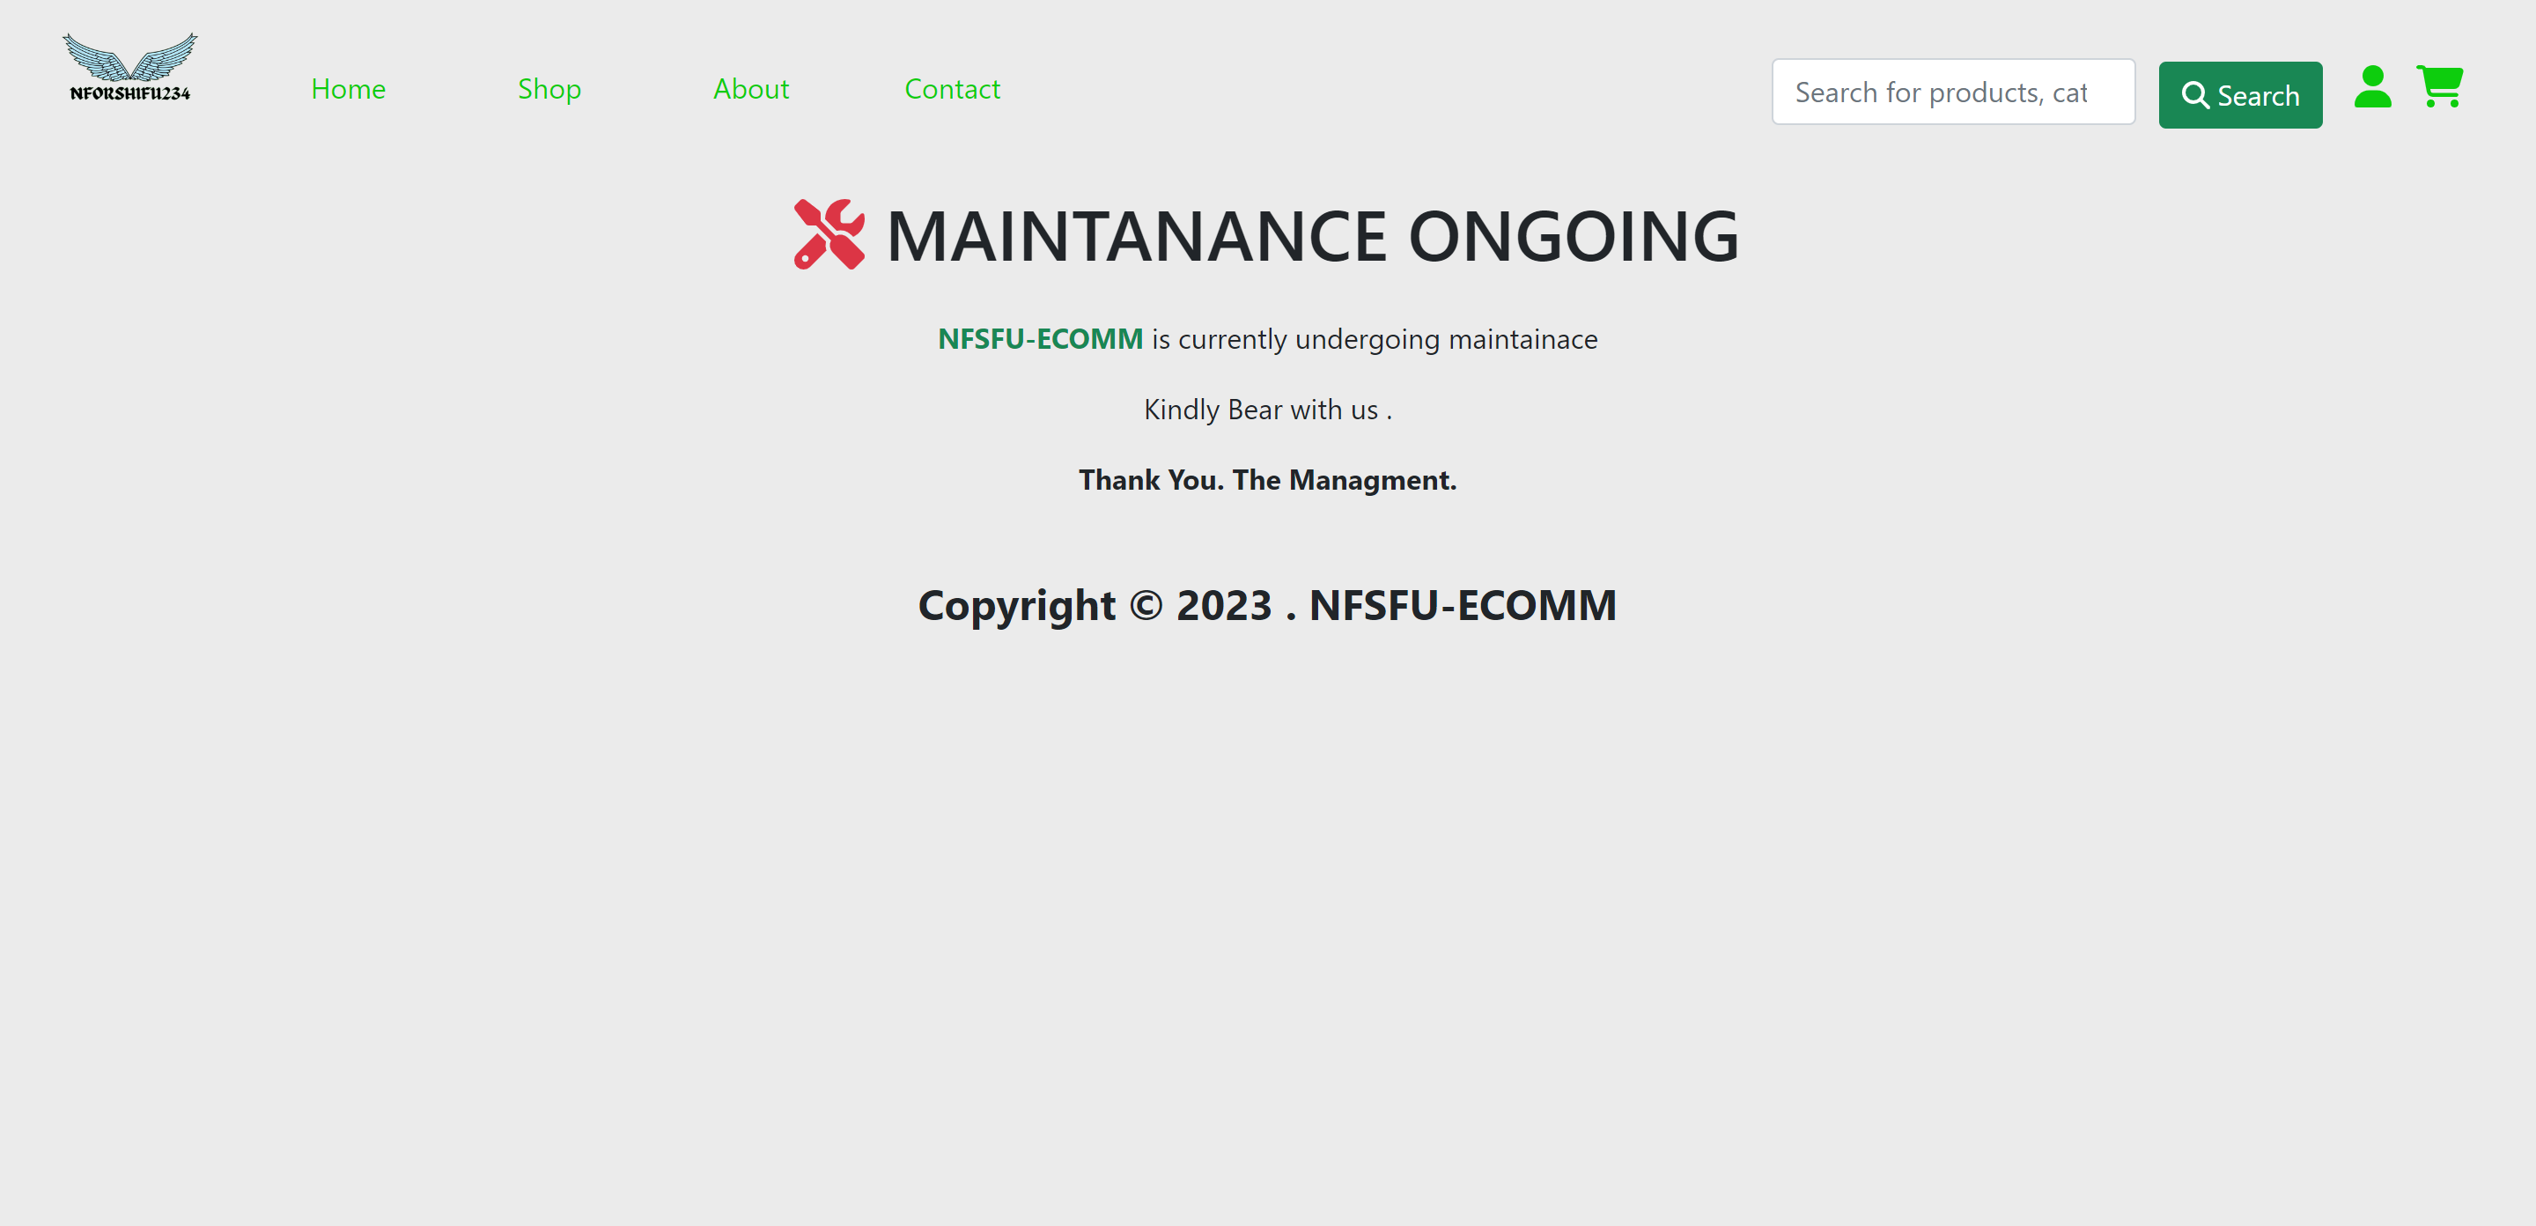Open the Contact page link
Screen dimensions: 2536x1226
951,89
